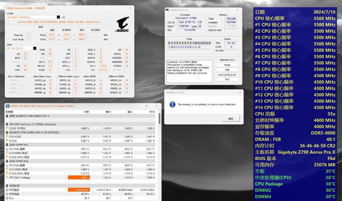Click the bolt icon for DIMM #3 VDD (SWA)
This screenshot has width=342, height=201.
click(7, 169)
